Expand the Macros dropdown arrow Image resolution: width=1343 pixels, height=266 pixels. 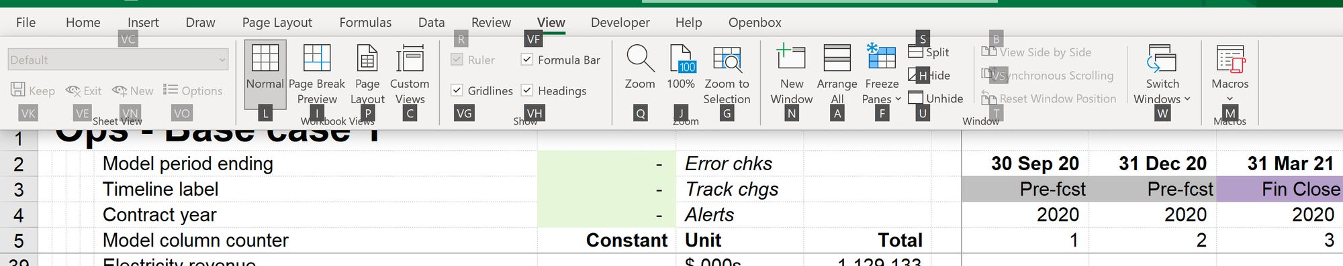tap(1230, 98)
